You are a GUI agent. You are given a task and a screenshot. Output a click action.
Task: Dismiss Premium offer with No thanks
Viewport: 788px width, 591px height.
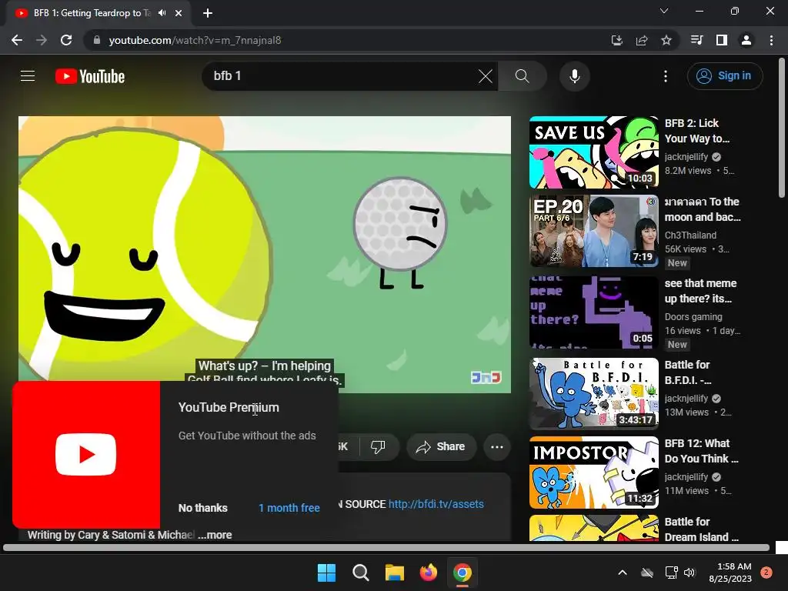pyautogui.click(x=202, y=508)
